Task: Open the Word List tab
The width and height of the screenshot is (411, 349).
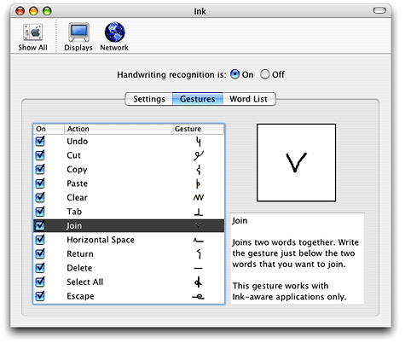Action: (x=249, y=99)
